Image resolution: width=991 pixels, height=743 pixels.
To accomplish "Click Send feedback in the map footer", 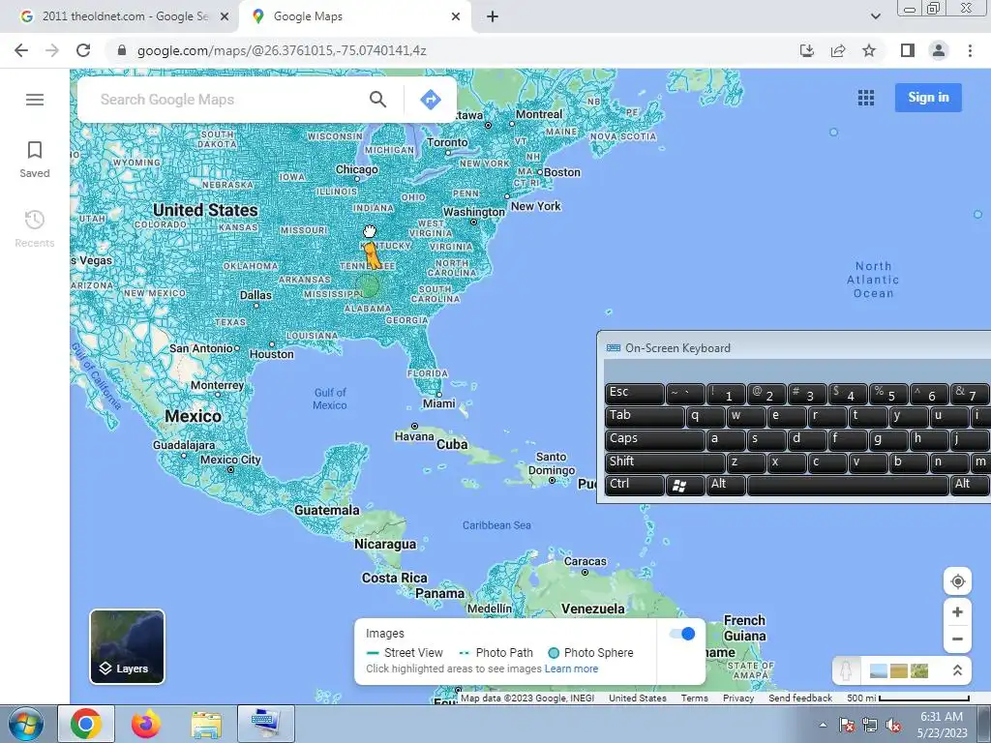I will [800, 698].
